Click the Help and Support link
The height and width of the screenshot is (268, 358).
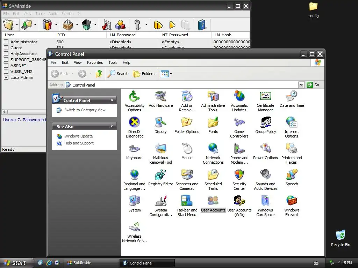click(79, 143)
